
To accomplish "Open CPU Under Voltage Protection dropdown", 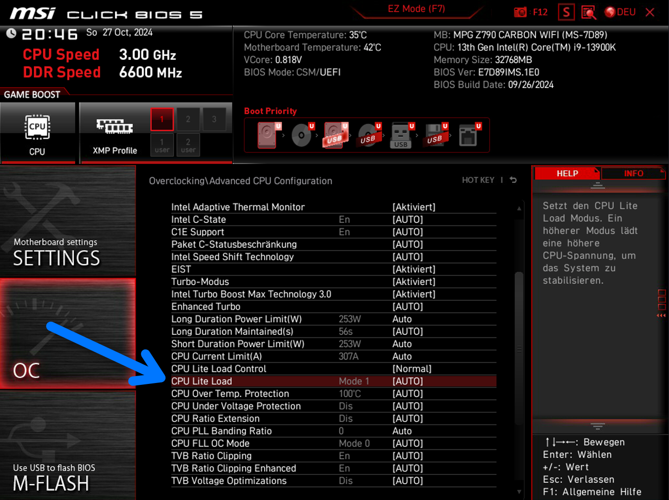I will pos(408,406).
